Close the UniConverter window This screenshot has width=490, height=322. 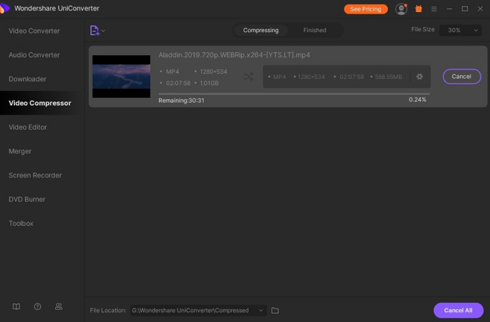[480, 9]
